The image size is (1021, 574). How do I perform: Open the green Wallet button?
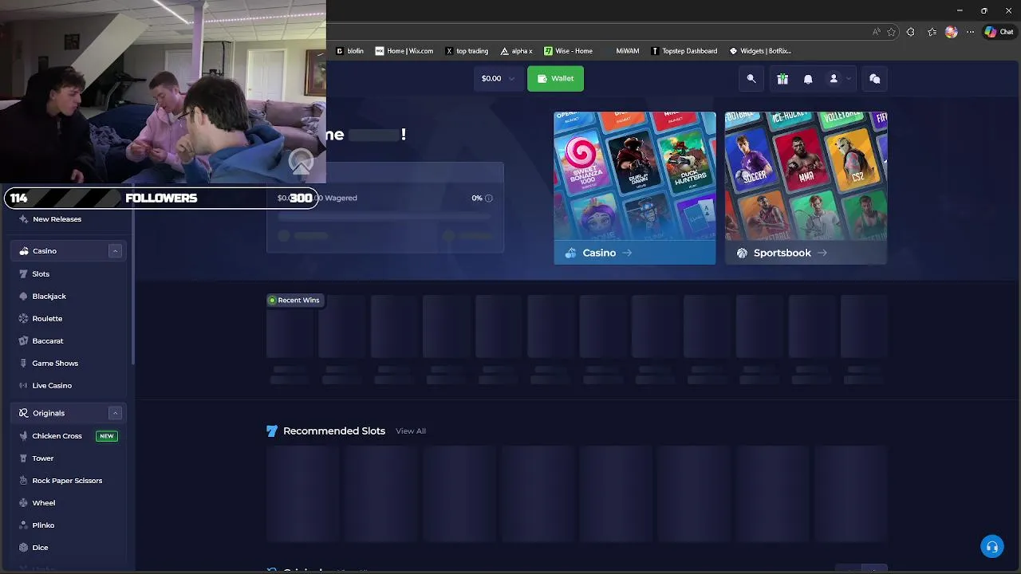click(555, 78)
